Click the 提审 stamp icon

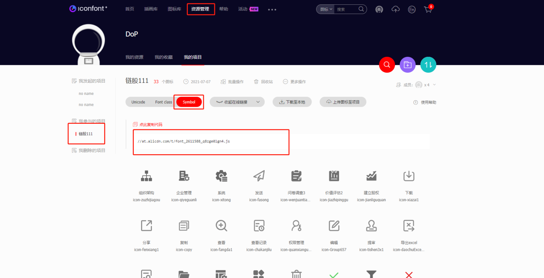[x=371, y=226]
